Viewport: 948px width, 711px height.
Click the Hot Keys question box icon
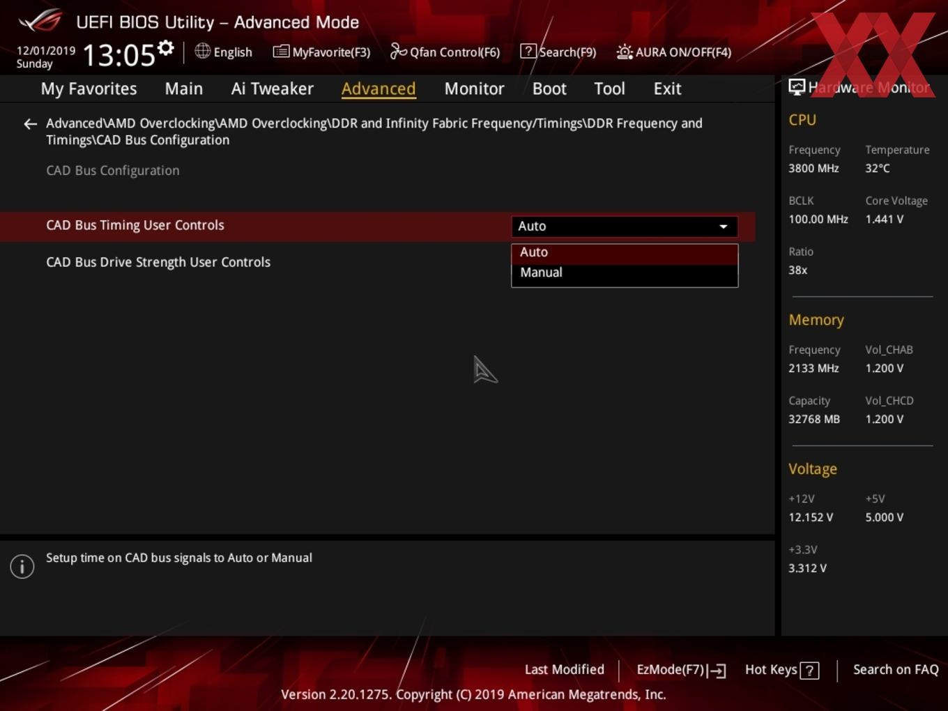coord(809,671)
